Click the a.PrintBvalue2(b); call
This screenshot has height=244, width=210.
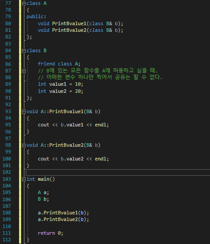coord(63,219)
